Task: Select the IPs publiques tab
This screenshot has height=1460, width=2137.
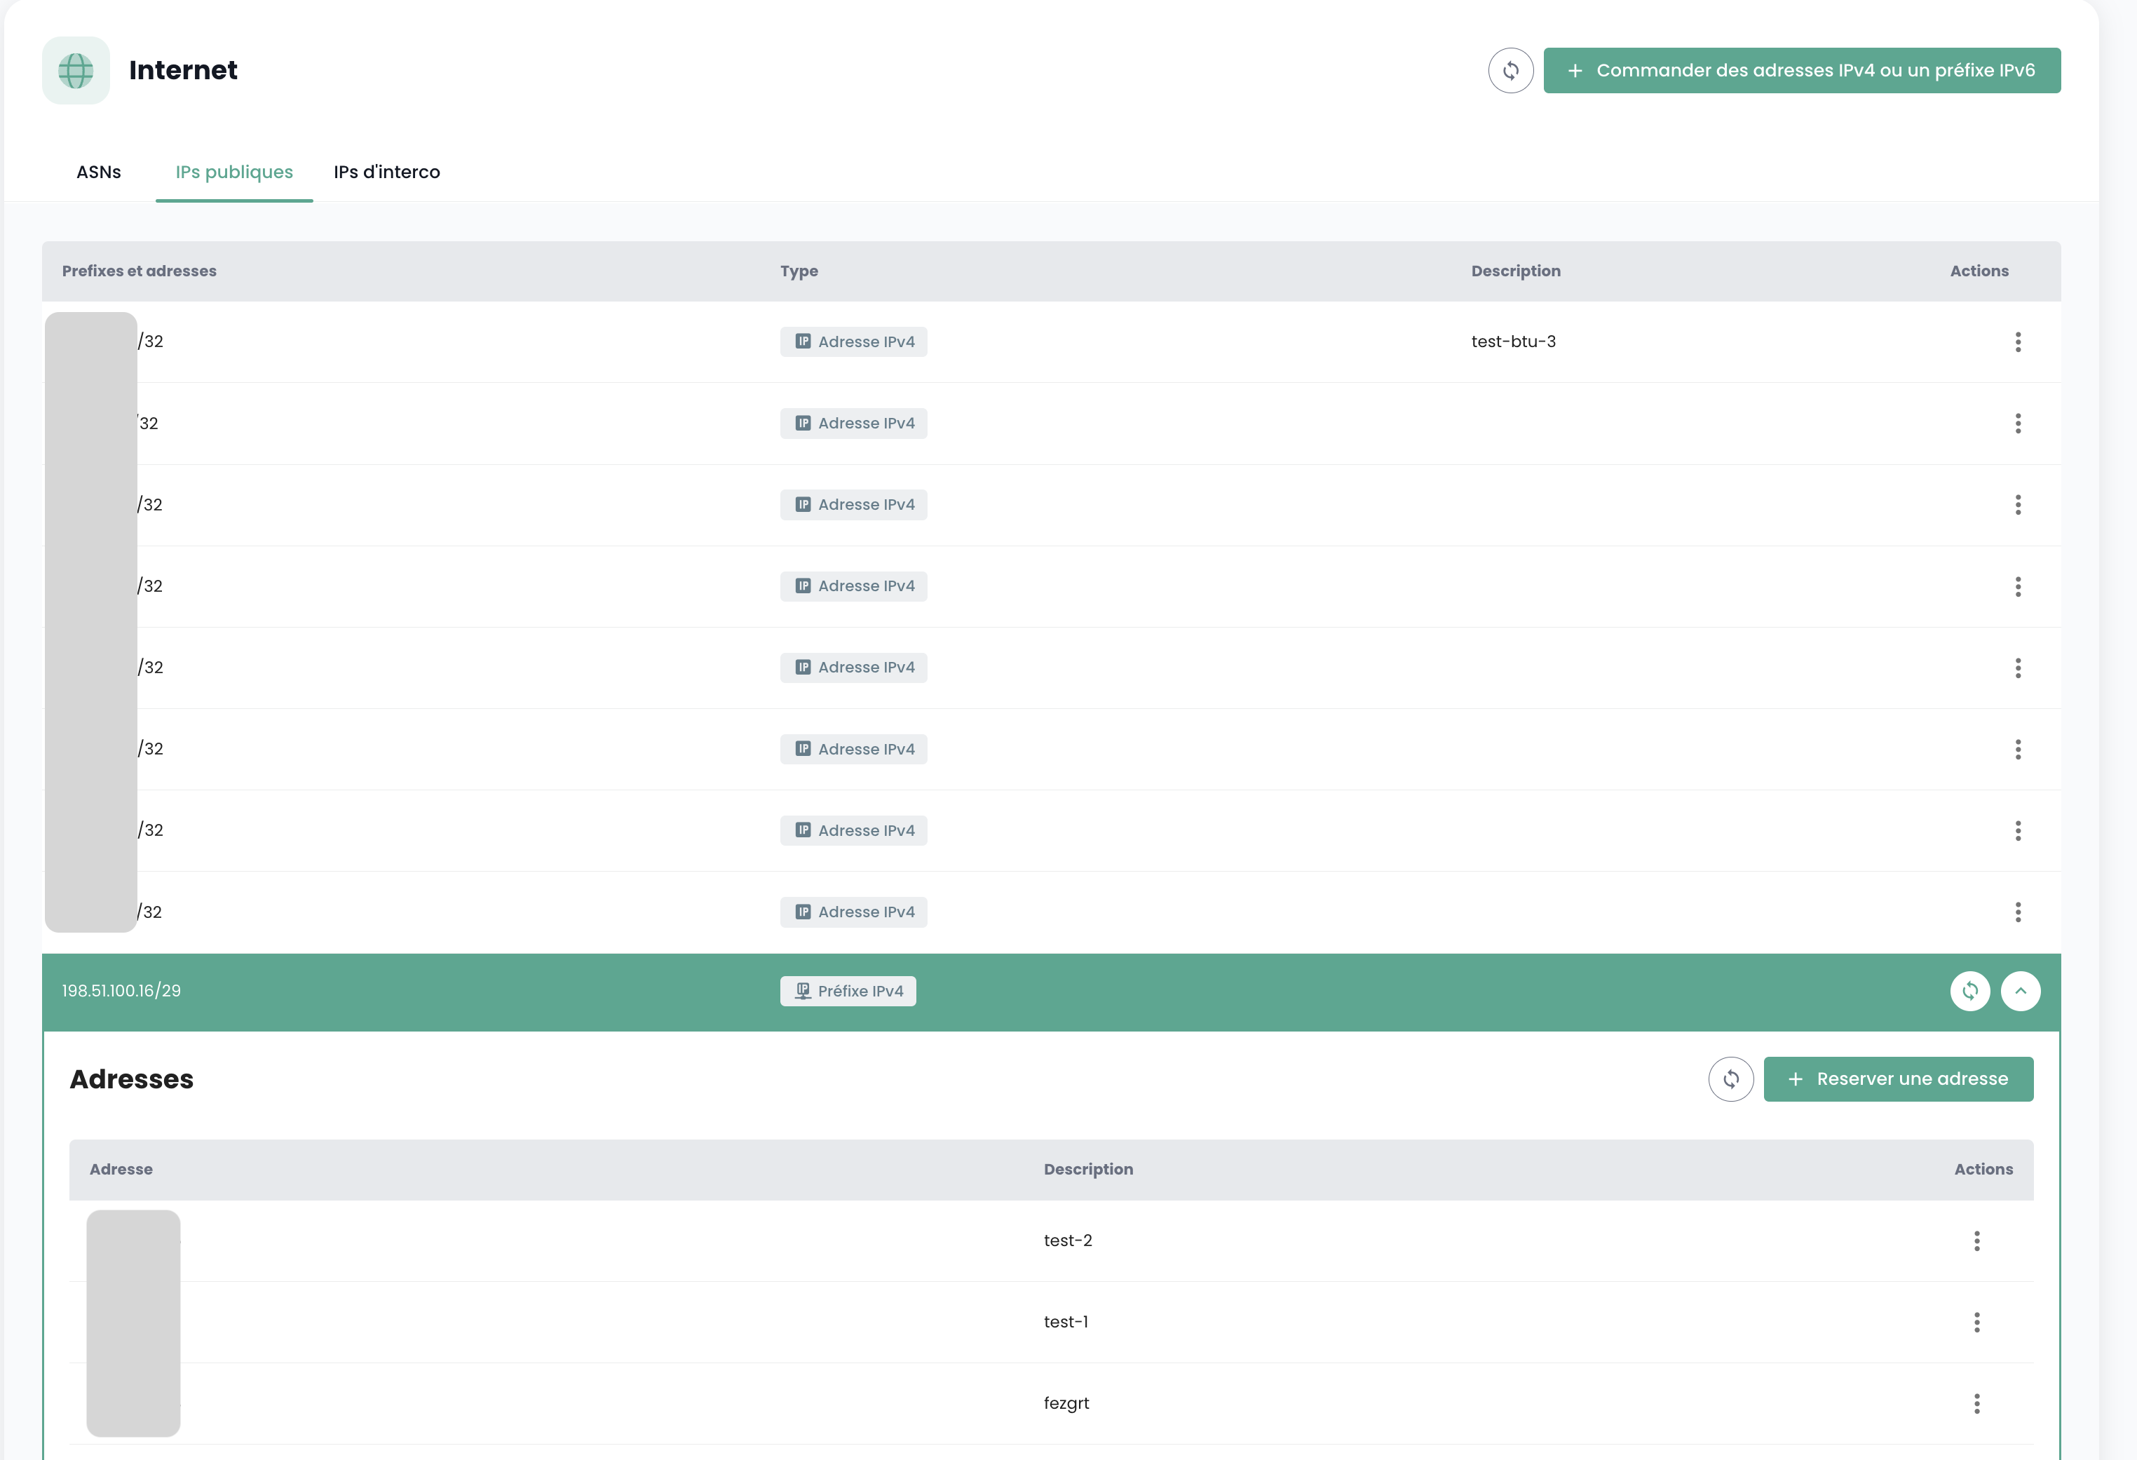Action: [233, 172]
